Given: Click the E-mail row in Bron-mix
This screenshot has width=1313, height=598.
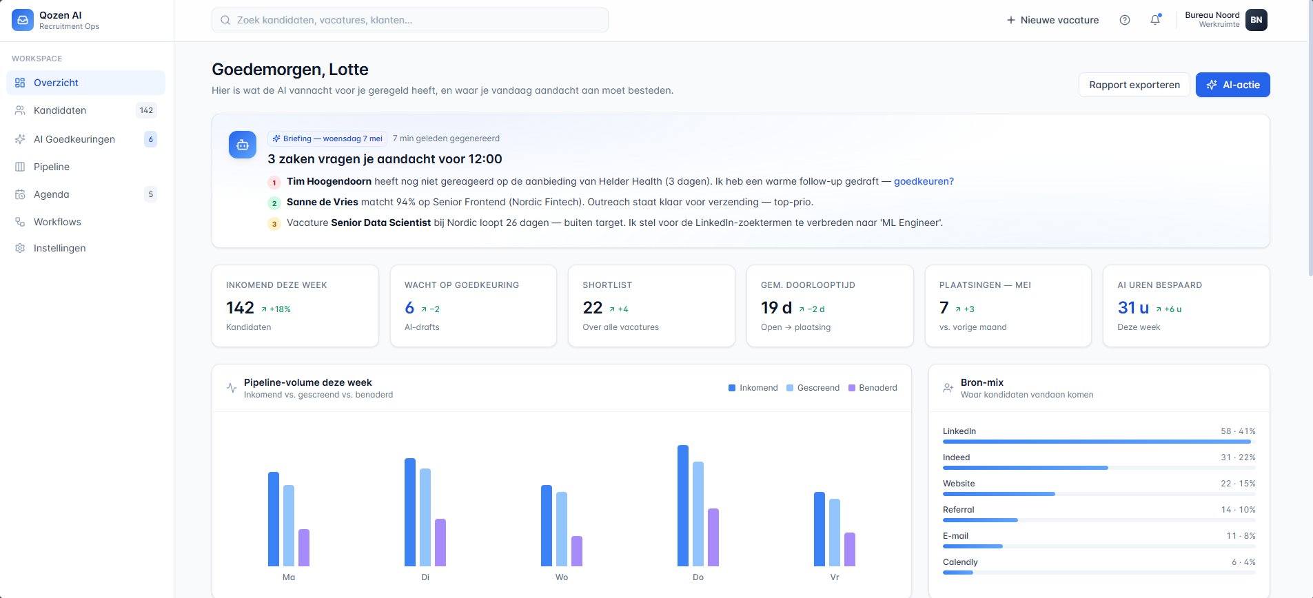Looking at the screenshot, I should (1099, 539).
